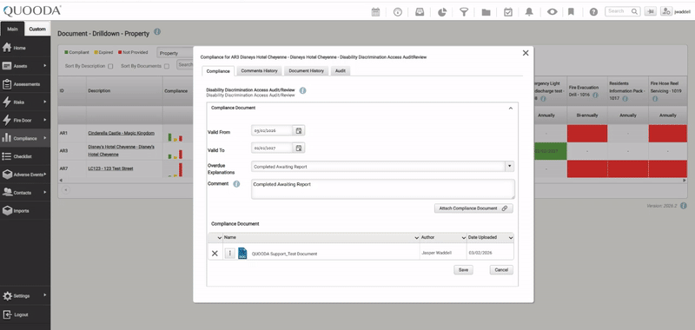Screen dimensions: 695x330
Task: Click the info icon beside Document Drilldown title
Action: [157, 32]
